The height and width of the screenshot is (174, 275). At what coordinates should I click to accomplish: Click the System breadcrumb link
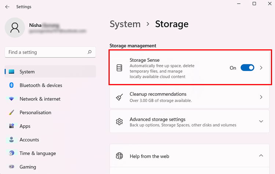point(125,24)
